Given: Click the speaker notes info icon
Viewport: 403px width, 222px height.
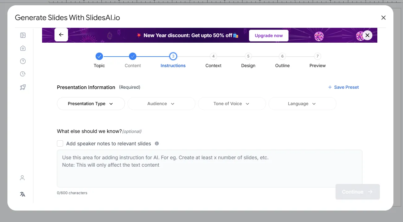Looking at the screenshot, I should click(157, 143).
